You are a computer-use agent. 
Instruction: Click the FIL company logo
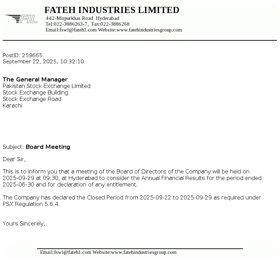tap(21, 19)
